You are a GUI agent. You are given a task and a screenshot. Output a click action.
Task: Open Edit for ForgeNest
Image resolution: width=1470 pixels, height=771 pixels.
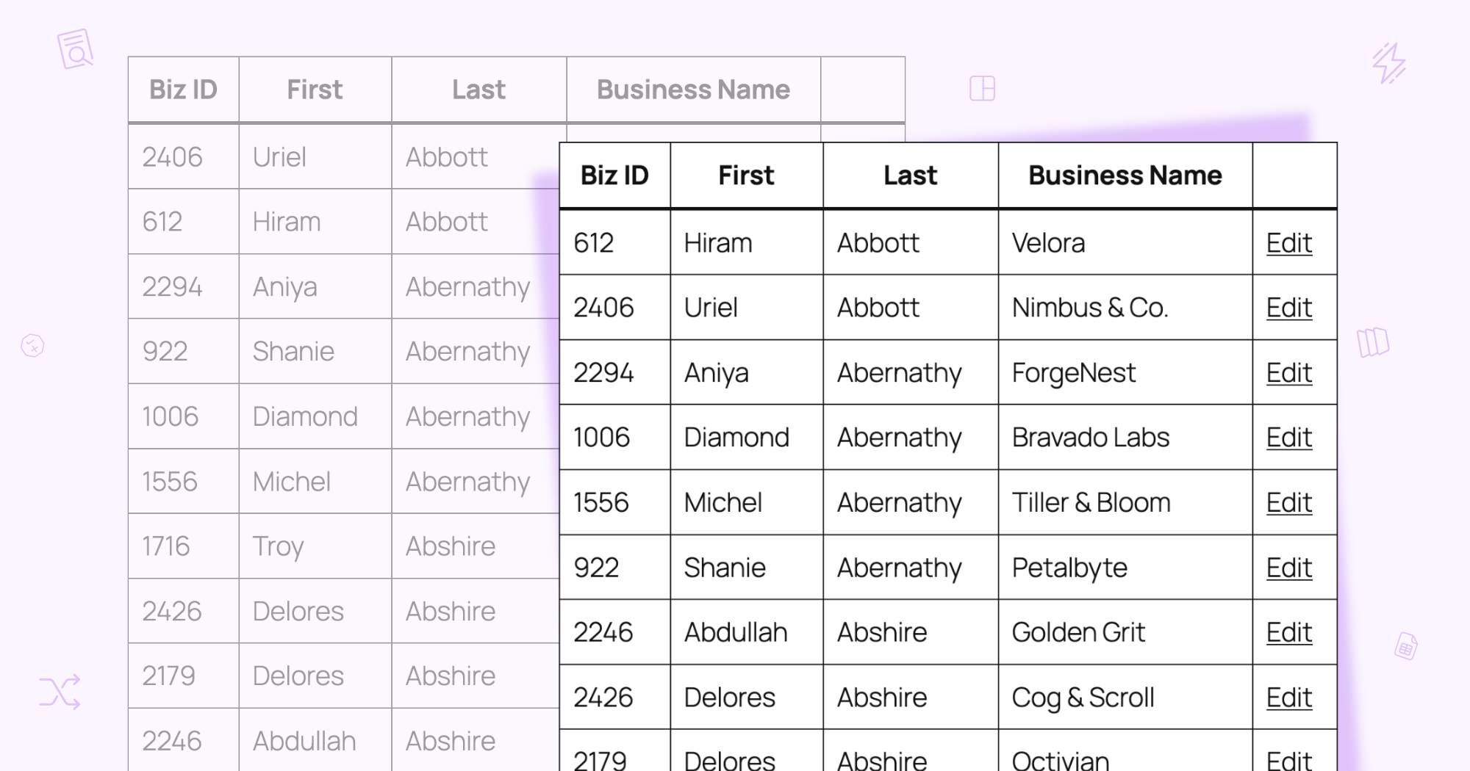[1288, 373]
